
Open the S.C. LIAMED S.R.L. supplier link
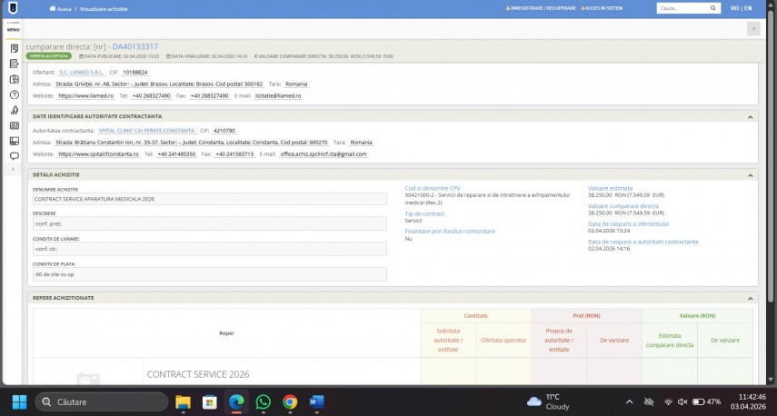pos(82,71)
